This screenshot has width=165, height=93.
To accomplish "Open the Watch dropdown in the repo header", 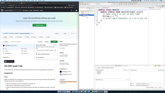I will [x=57, y=33].
